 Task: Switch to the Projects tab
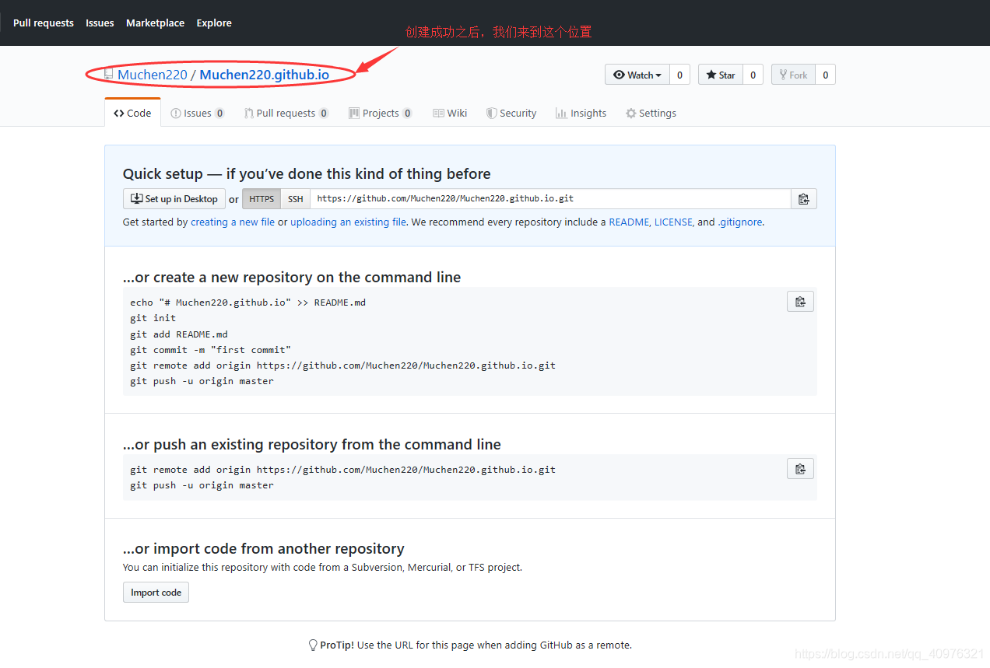pyautogui.click(x=381, y=113)
